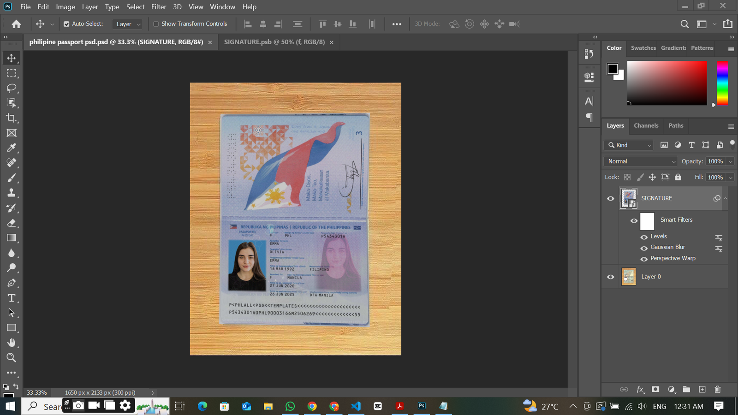Open the Color panel menu

point(731,49)
